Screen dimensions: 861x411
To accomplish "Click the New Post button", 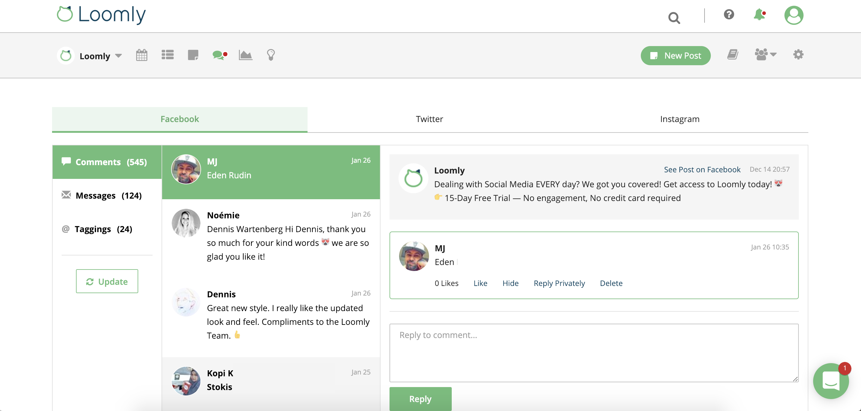I will click(x=676, y=55).
